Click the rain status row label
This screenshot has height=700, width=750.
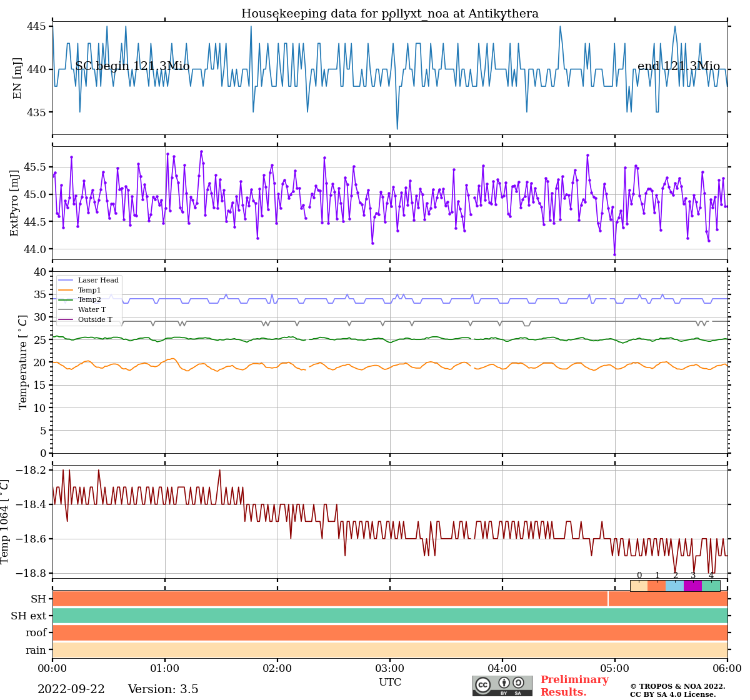[x=36, y=650]
